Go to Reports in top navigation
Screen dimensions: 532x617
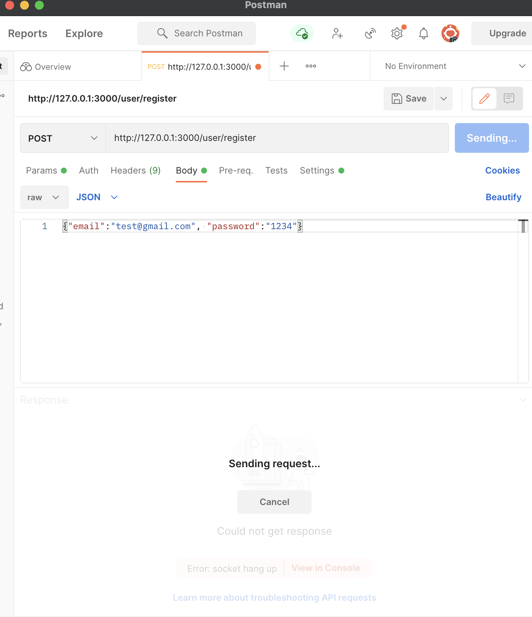point(28,33)
